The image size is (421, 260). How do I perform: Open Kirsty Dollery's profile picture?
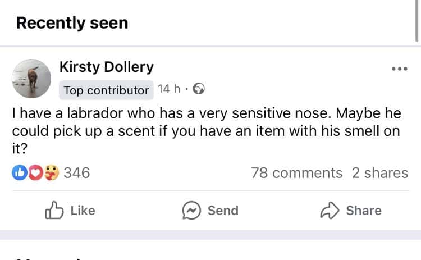(x=31, y=79)
